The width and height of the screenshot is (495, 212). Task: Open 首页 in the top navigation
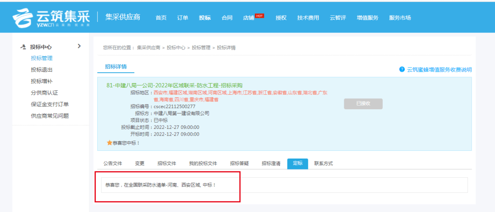[161, 18]
